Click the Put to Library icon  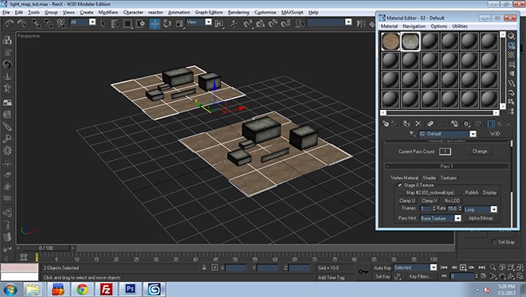[454, 124]
